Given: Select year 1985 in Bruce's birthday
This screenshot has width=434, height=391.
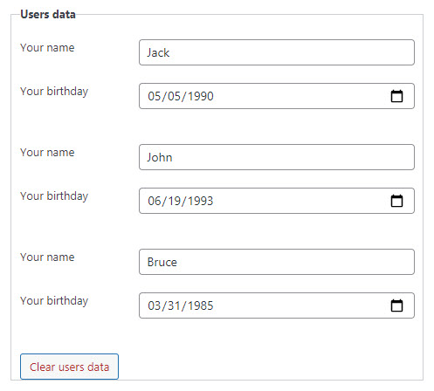Looking at the screenshot, I should click(x=201, y=305).
